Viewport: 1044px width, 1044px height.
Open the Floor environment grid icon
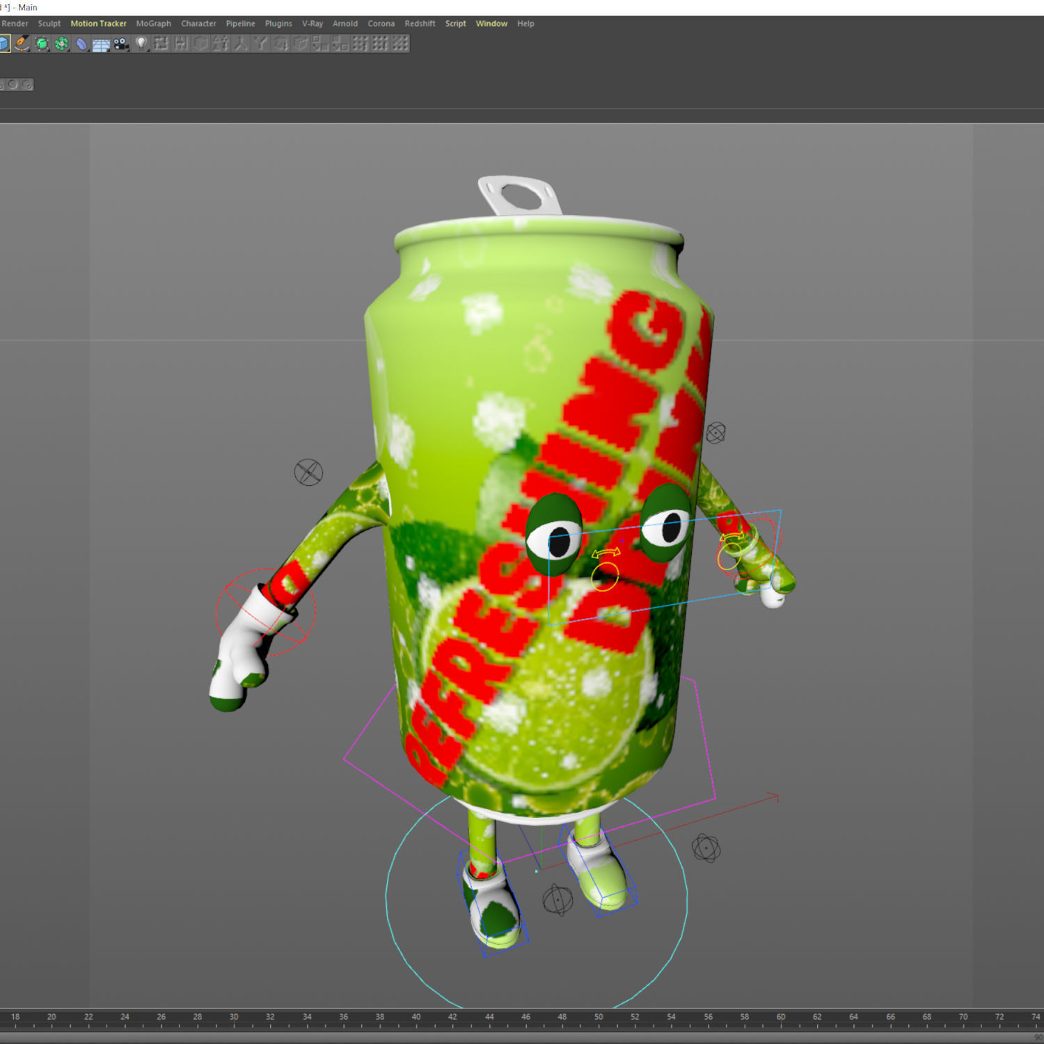[x=102, y=45]
